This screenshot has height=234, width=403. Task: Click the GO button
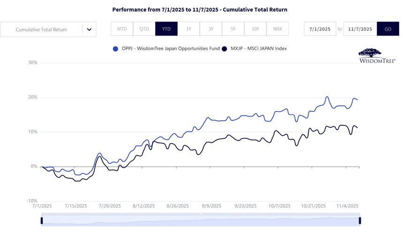point(388,29)
